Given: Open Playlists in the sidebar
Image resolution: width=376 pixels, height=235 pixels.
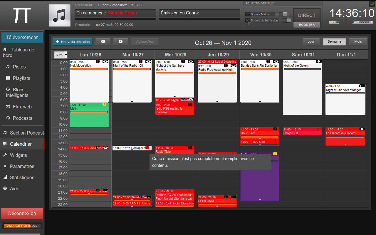Looking at the screenshot, I should point(21,78).
